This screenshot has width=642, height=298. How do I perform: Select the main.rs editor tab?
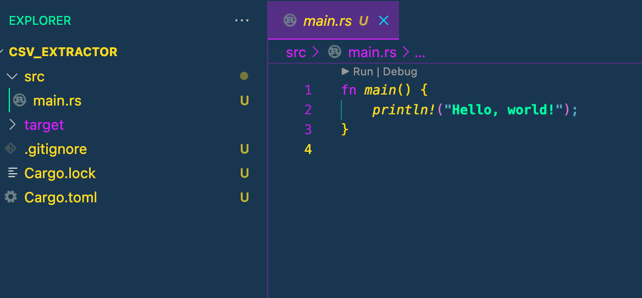pos(328,21)
